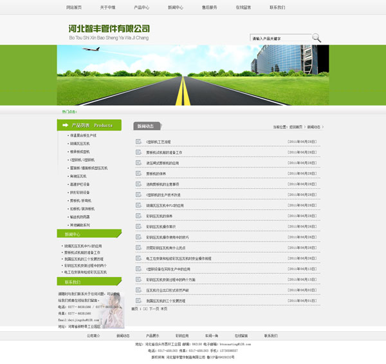Viewport: 386px width, 364px height.
Task: Go to page [2] in pagination
Action: [145, 309]
